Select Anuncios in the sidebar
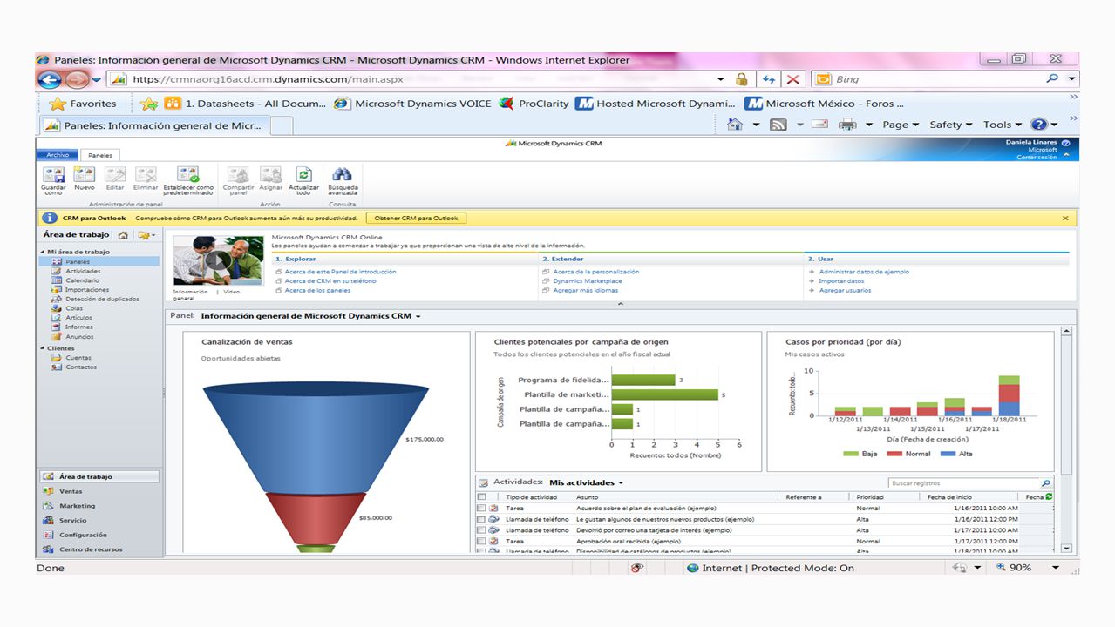 (x=79, y=337)
